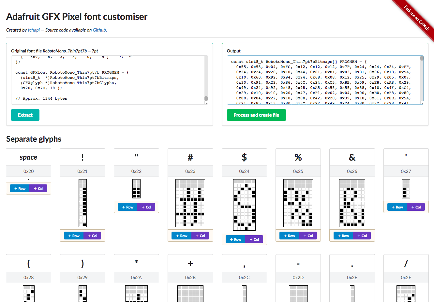Click the 0x23 code label

point(190,171)
